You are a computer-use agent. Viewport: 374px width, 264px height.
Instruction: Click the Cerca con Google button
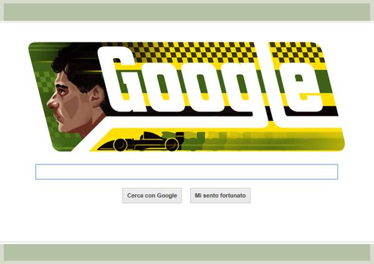tap(152, 196)
